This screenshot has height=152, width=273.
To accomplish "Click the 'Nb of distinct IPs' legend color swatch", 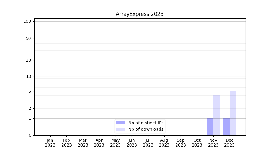I will point(120,123).
